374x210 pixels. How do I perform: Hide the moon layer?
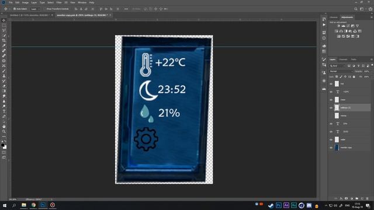pos(331,100)
